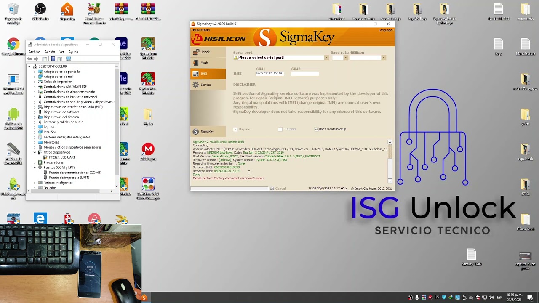Open Acción menu in Device Manager
The width and height of the screenshot is (539, 303).
pyautogui.click(x=50, y=52)
